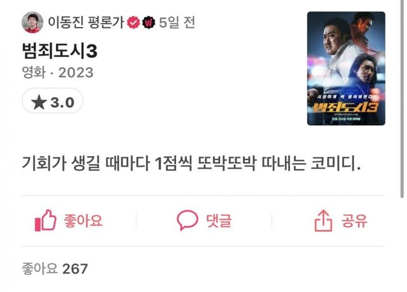The width and height of the screenshot is (407, 292).
Task: Open the 범죄도시3 movie poster thumbnail
Action: [x=346, y=69]
